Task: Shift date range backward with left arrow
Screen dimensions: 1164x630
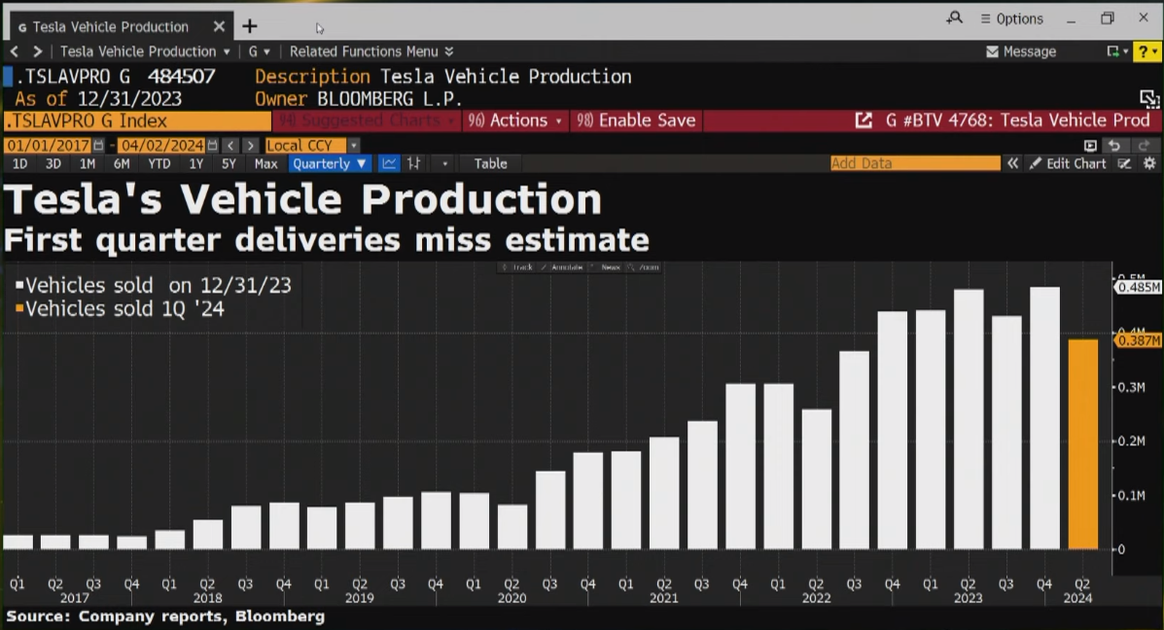Action: tap(230, 146)
